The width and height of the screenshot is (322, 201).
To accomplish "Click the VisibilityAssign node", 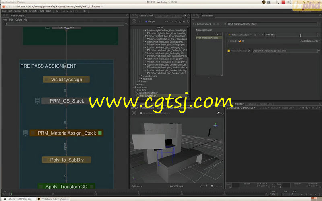I will pyautogui.click(x=66, y=80).
